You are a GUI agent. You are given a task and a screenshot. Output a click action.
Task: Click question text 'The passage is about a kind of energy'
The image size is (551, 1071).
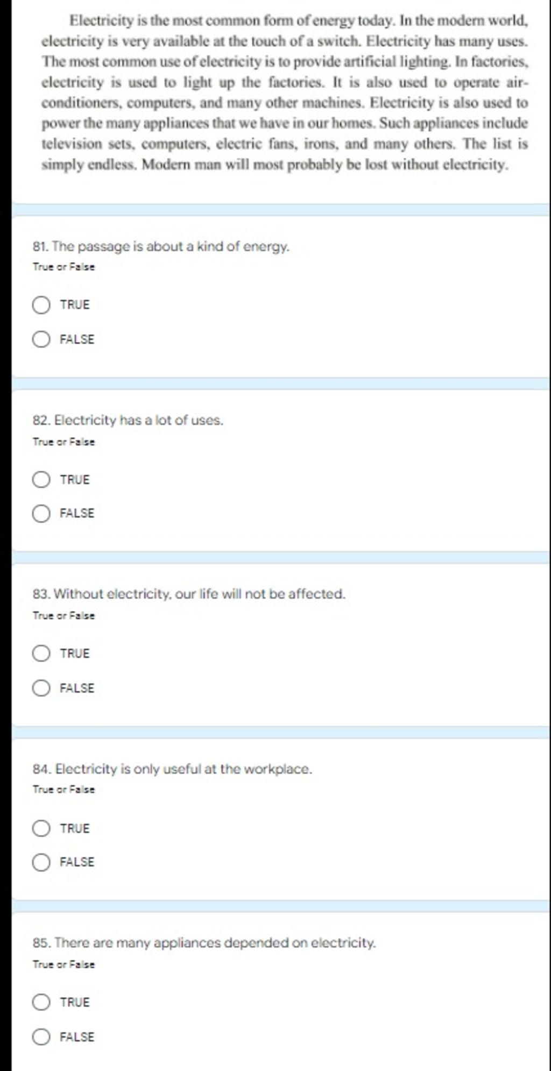coord(161,247)
